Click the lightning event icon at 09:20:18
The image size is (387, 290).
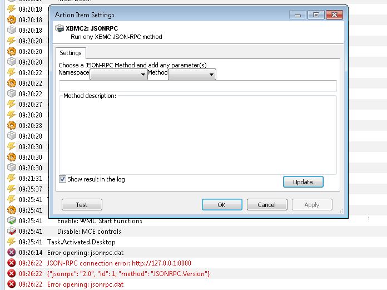[11, 9]
